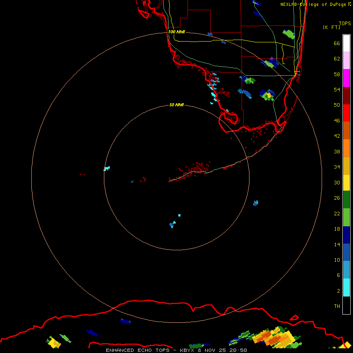
Task: Click the light pink legend swatch
Action: [346, 60]
